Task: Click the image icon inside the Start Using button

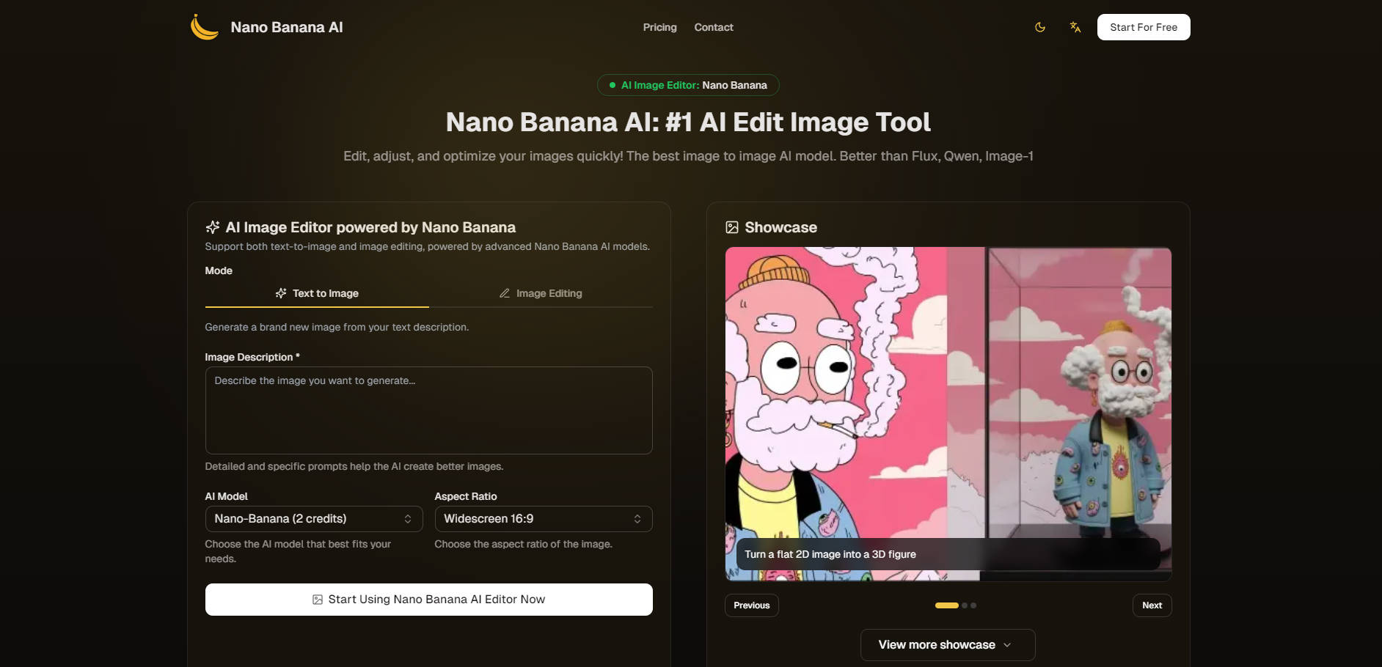Action: coord(316,599)
